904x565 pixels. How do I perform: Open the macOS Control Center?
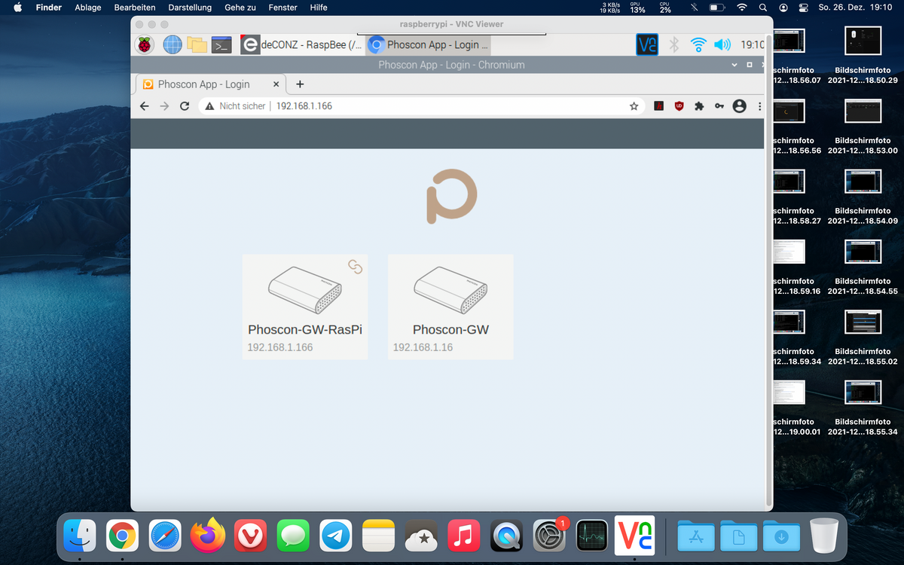(803, 8)
